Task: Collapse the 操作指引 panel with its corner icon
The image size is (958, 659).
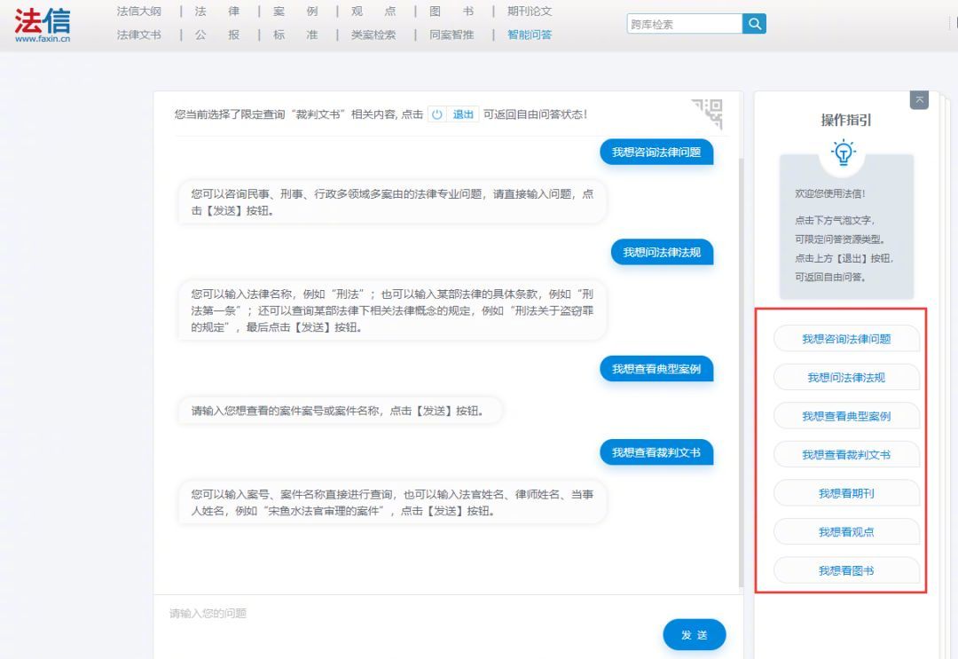Action: pyautogui.click(x=920, y=99)
